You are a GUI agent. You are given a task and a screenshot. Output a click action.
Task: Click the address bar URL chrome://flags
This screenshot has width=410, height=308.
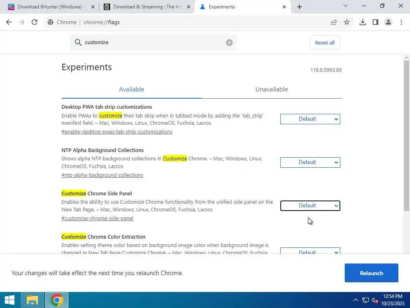pyautogui.click(x=102, y=22)
